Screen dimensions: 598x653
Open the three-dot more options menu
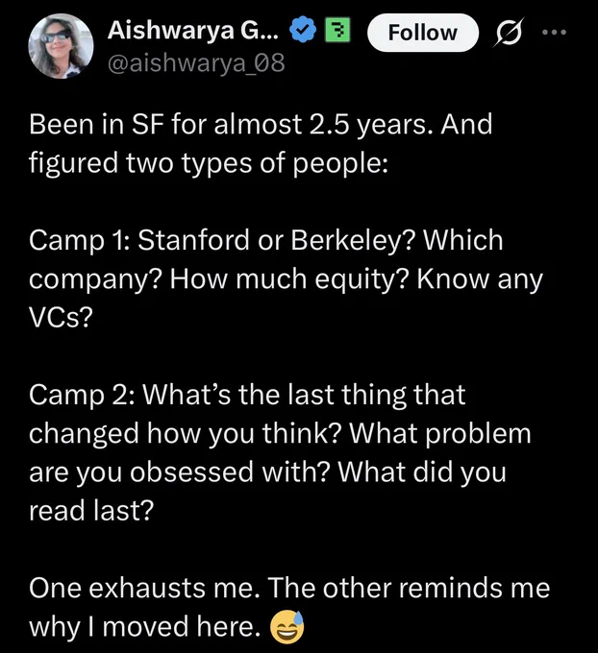(x=554, y=32)
